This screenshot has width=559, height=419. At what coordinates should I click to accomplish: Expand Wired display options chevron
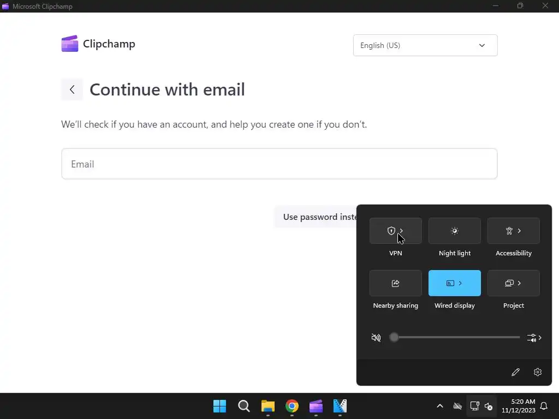460,283
